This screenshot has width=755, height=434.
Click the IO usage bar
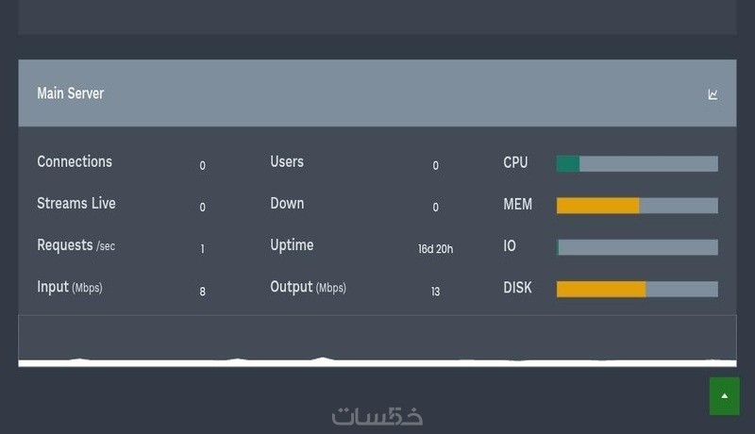tap(637, 246)
